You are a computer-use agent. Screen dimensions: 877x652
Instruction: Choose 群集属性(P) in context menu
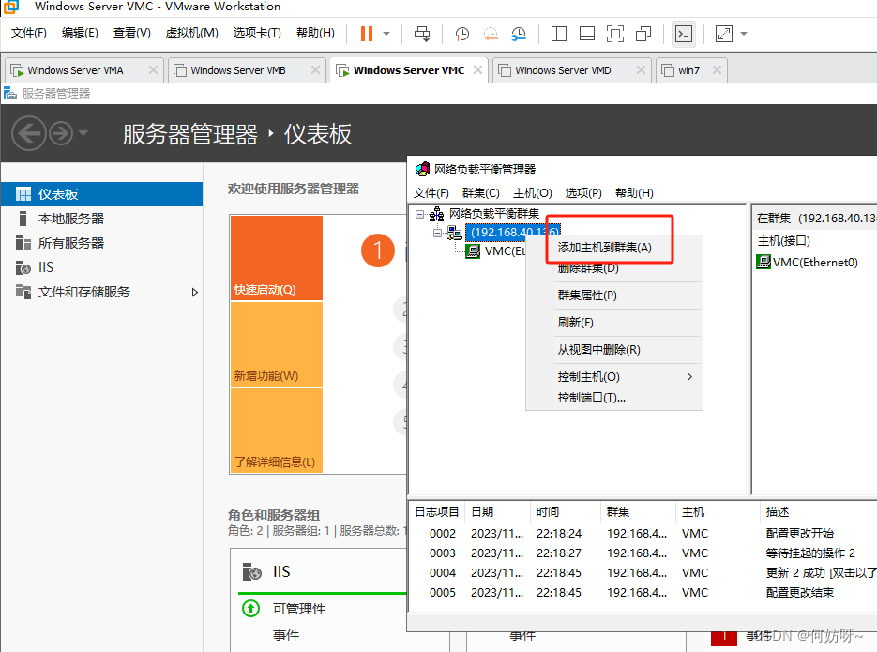[587, 296]
